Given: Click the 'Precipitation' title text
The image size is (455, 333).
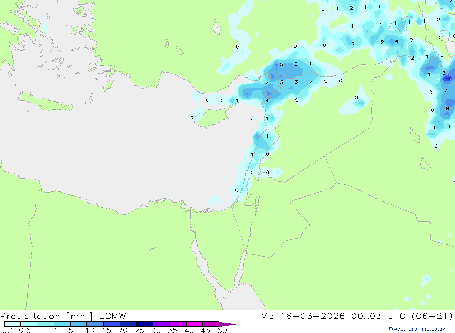Looking at the screenshot, I should (x=30, y=316).
